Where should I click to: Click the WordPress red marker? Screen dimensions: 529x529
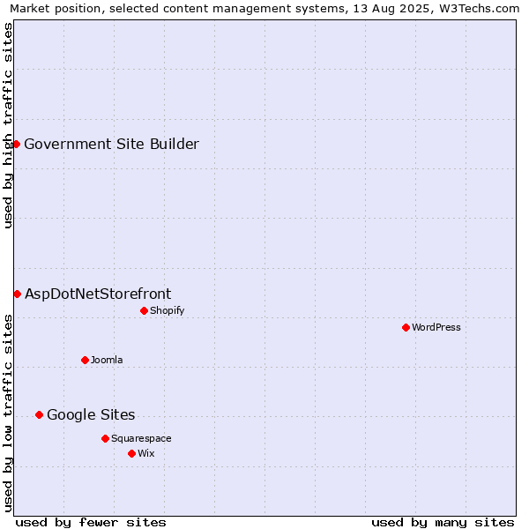(x=406, y=328)
